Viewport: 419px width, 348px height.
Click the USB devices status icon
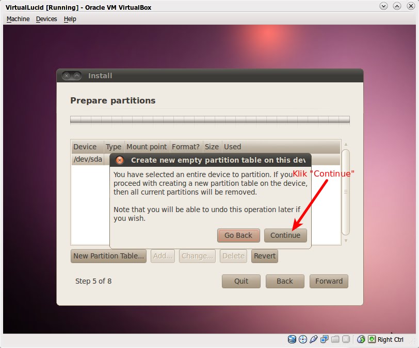tap(313, 339)
